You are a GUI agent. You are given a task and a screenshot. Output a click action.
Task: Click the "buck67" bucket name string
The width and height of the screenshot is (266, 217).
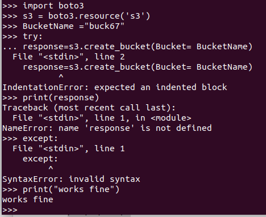click(105, 26)
